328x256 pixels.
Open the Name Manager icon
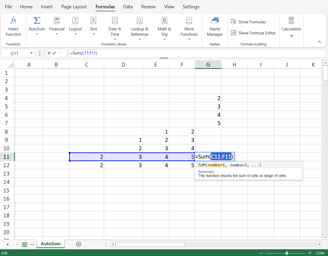215,20
